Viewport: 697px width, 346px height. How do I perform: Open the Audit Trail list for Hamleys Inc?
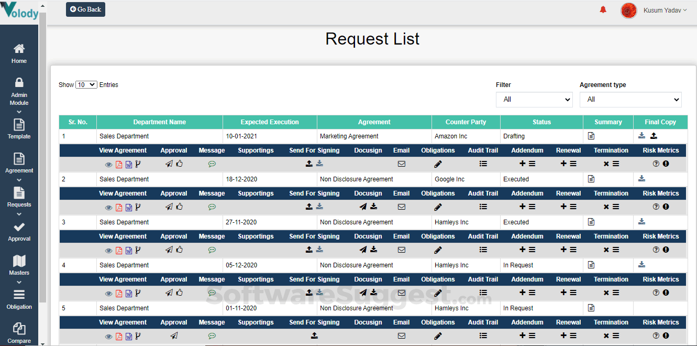(483, 250)
